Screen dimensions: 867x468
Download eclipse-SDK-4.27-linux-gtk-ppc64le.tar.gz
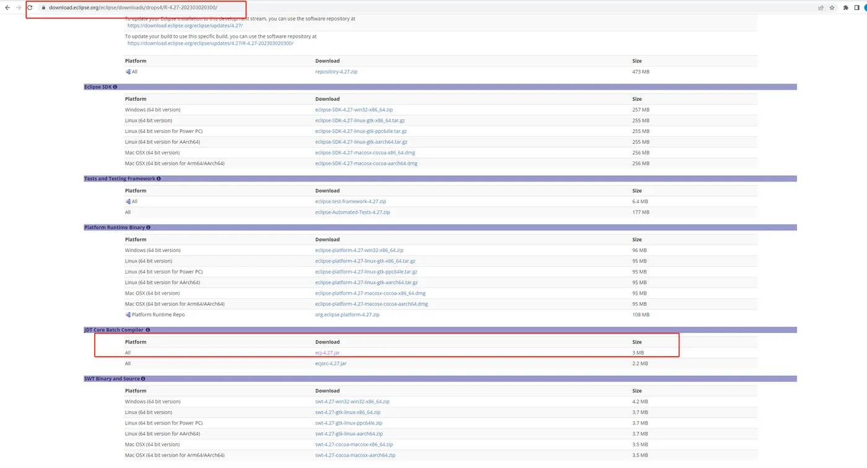(x=361, y=131)
